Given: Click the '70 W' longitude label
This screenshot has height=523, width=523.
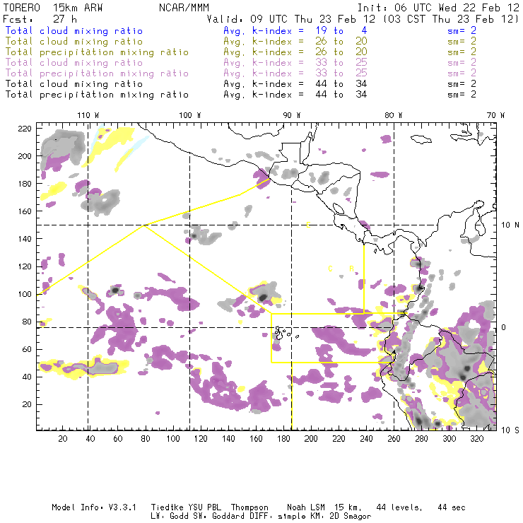Looking at the screenshot, I should pos(495,115).
